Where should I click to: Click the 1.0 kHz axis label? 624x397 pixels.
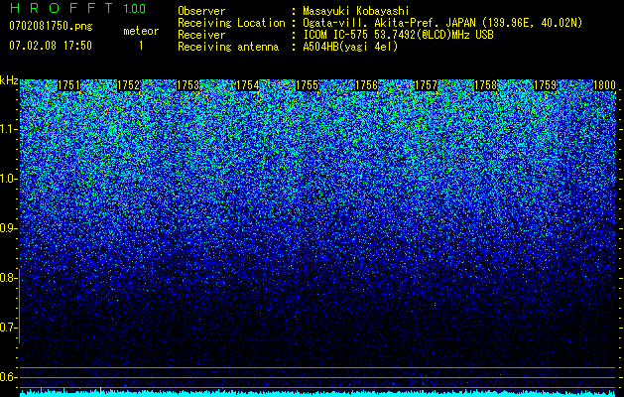pyautogui.click(x=8, y=179)
